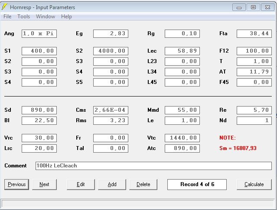The width and height of the screenshot is (277, 210).
Task: Select the Ang field showing 1,0 x Pi
Action: [x=39, y=33]
